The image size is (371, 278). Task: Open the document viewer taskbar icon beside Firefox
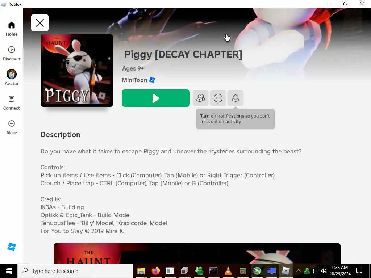tap(170, 271)
